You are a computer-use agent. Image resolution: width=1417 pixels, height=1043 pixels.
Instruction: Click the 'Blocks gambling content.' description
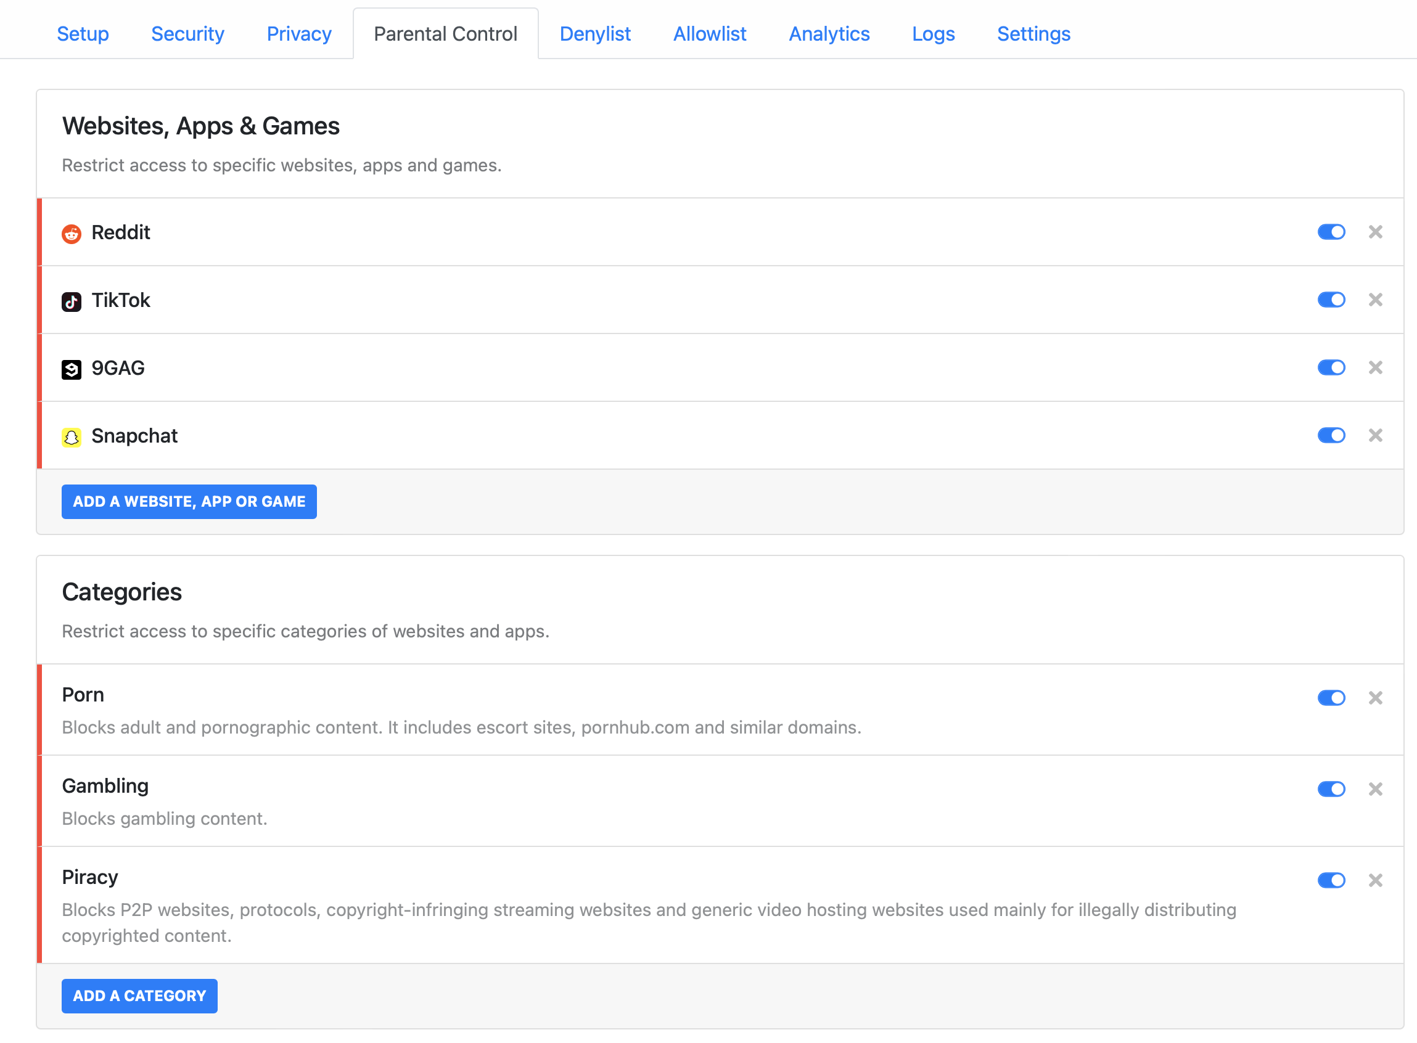(164, 818)
